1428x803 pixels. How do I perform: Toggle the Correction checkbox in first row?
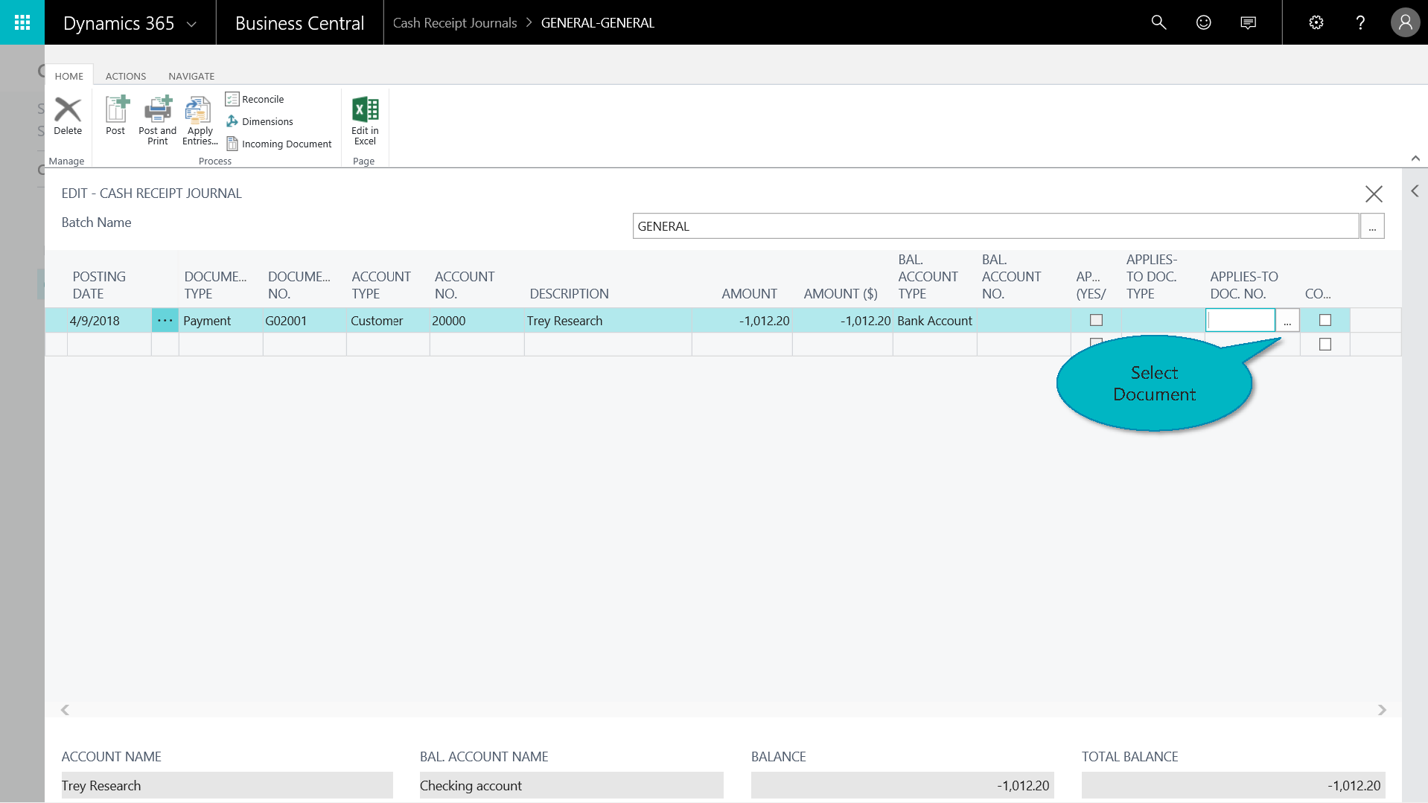tap(1325, 320)
